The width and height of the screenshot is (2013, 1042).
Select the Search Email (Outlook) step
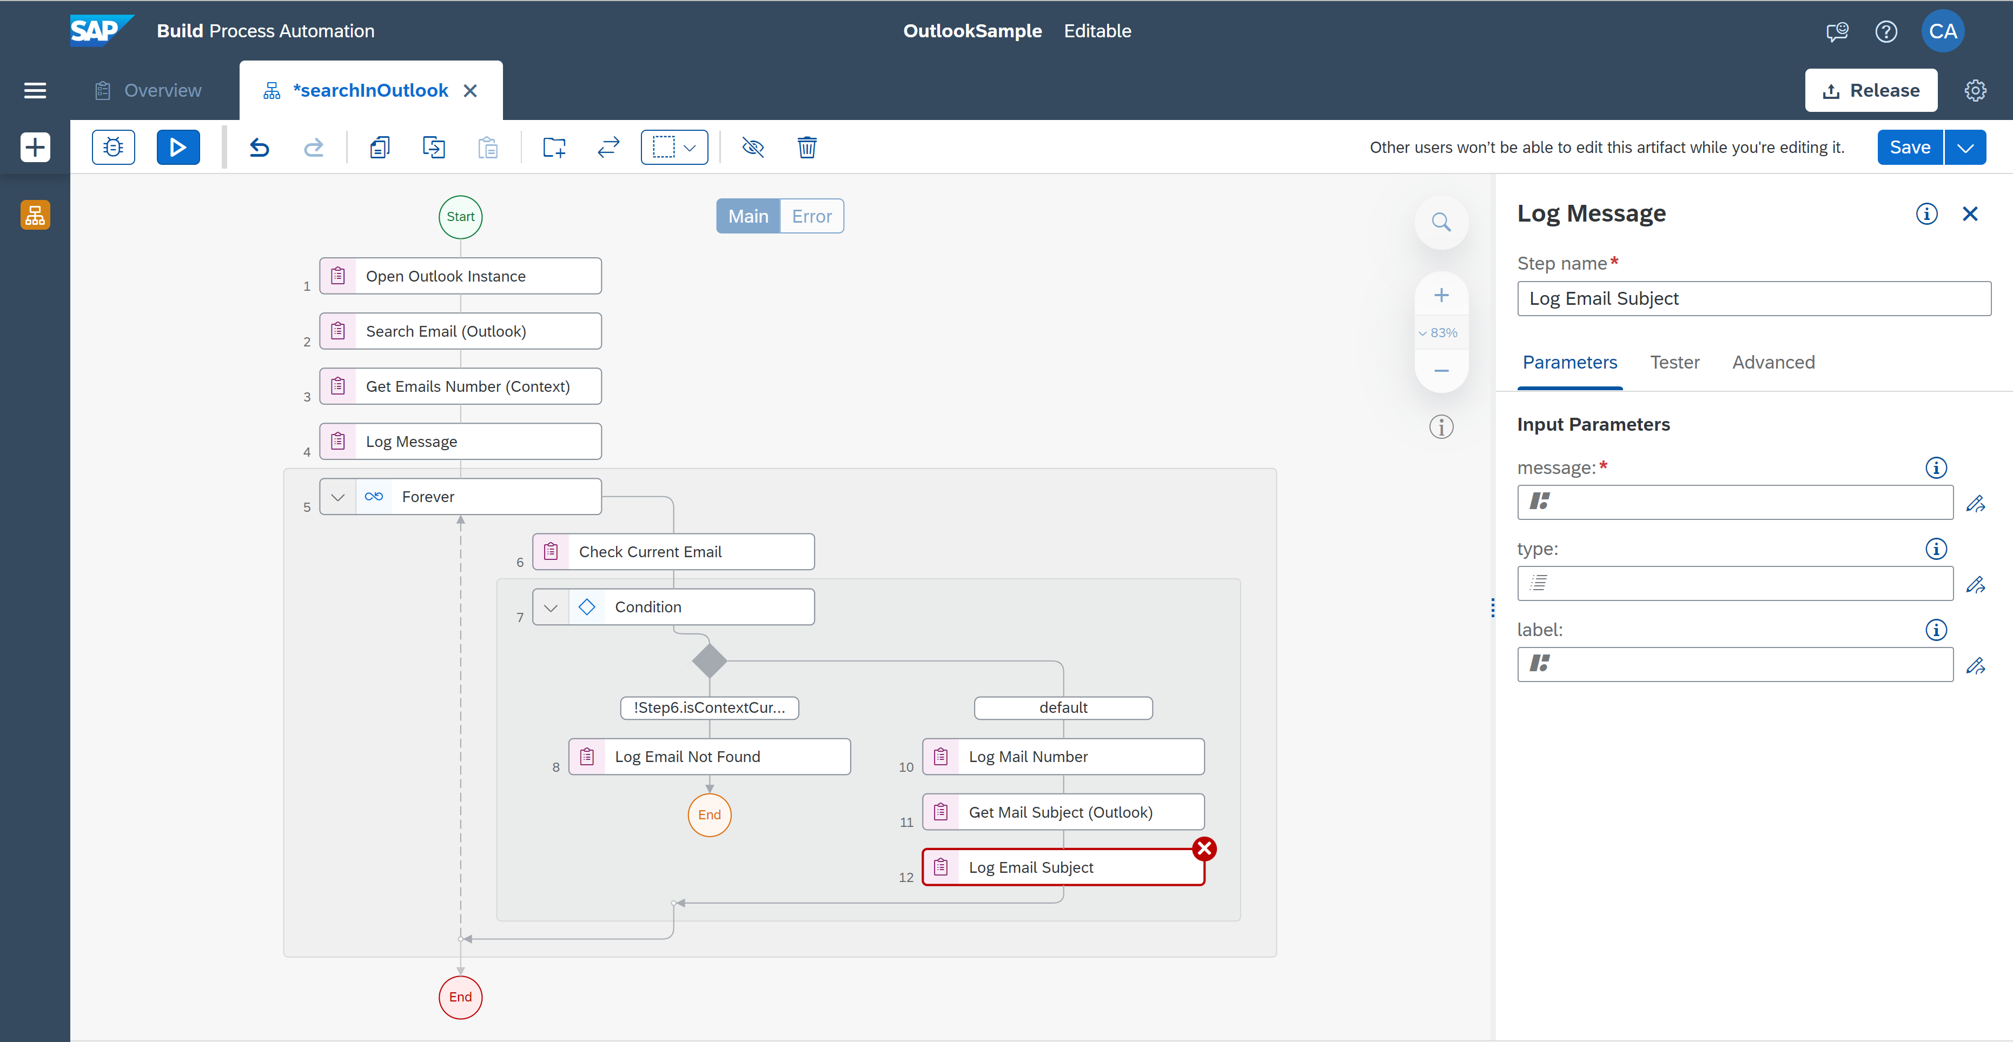pyautogui.click(x=460, y=331)
